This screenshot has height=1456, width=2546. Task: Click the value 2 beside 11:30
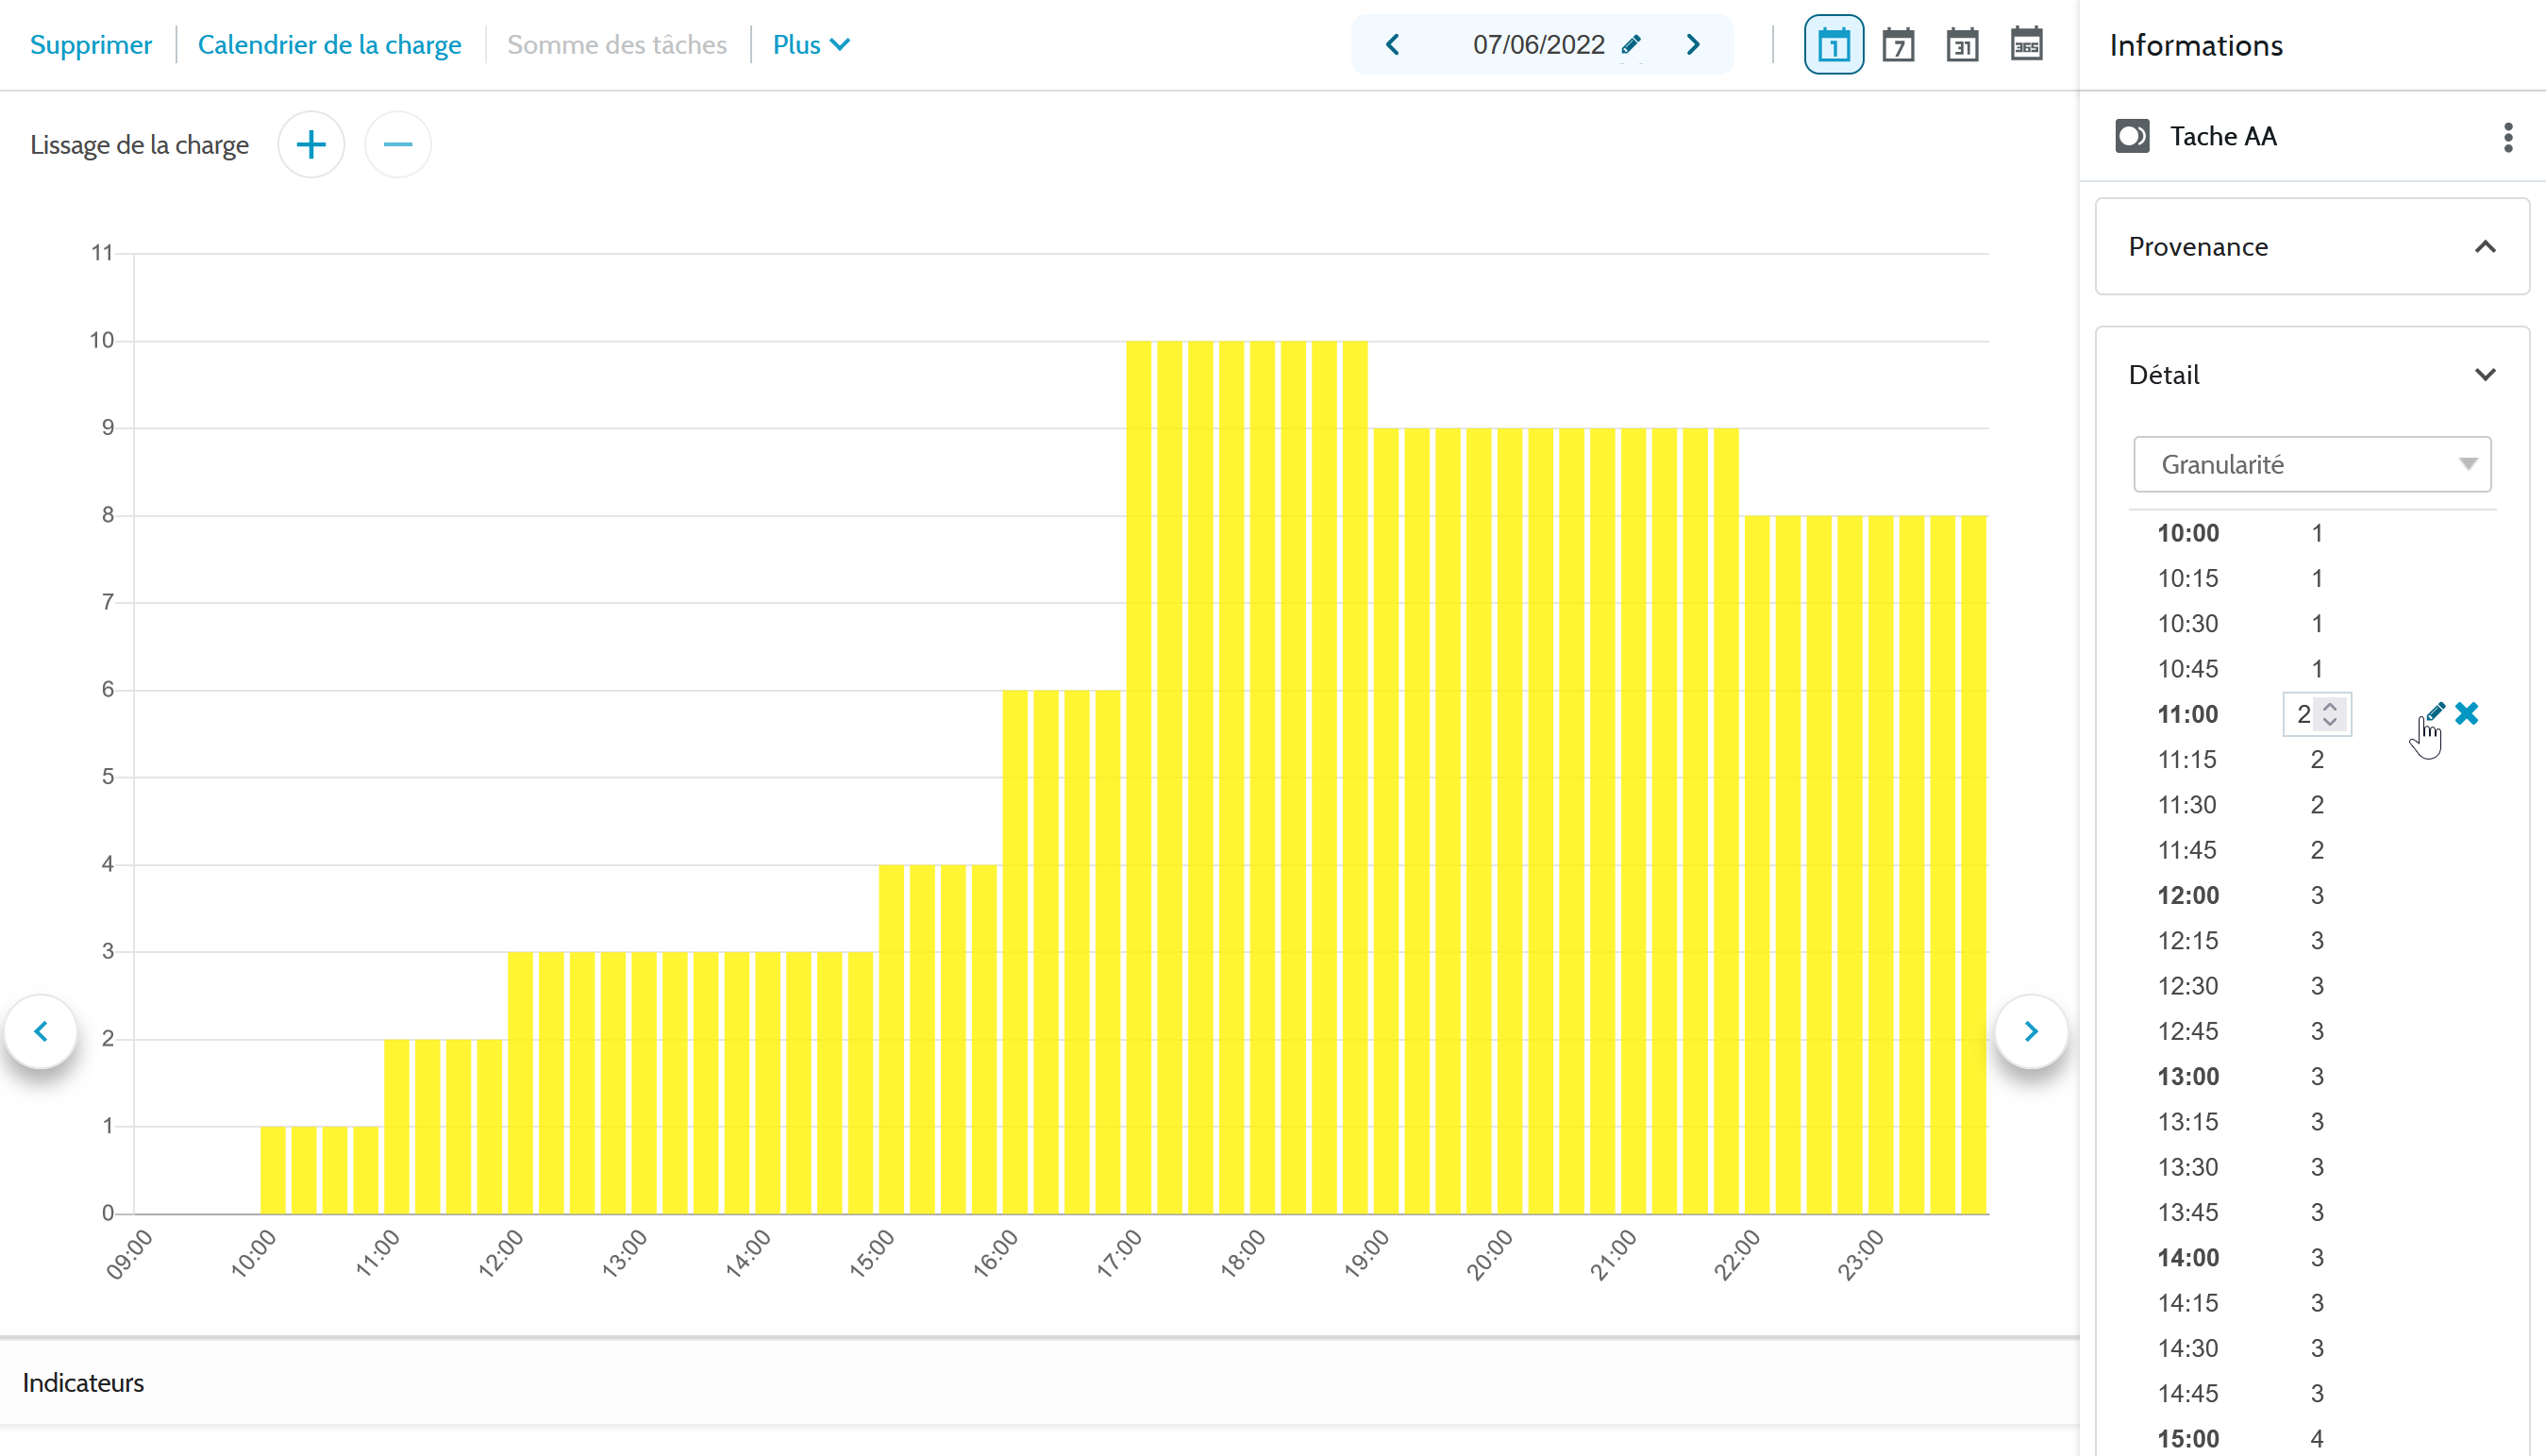point(2317,804)
